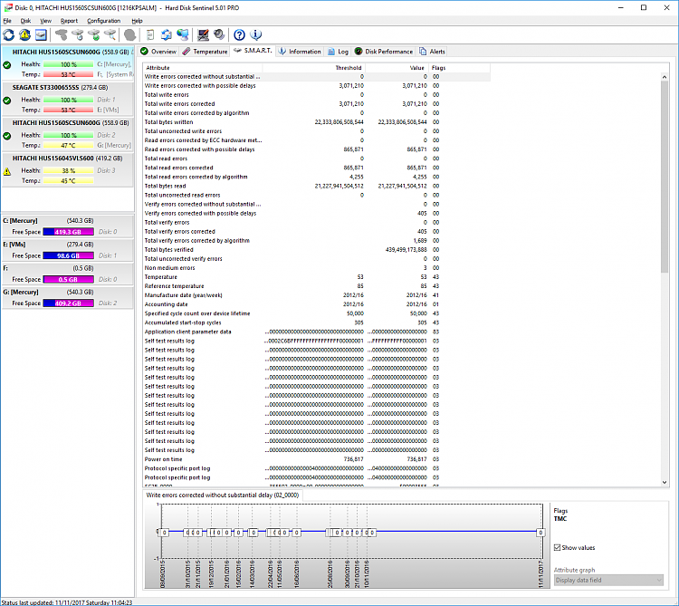Click the monitor with pen toolbar icon

click(x=203, y=35)
